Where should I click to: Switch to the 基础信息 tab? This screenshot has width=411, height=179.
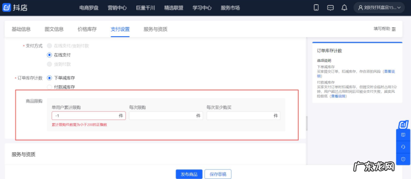pyautogui.click(x=21, y=29)
